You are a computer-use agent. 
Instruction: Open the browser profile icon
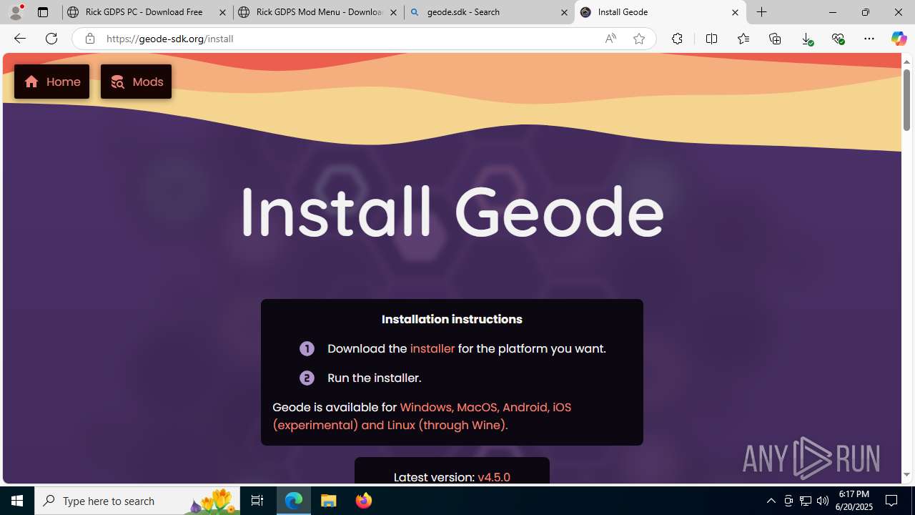[x=16, y=12]
